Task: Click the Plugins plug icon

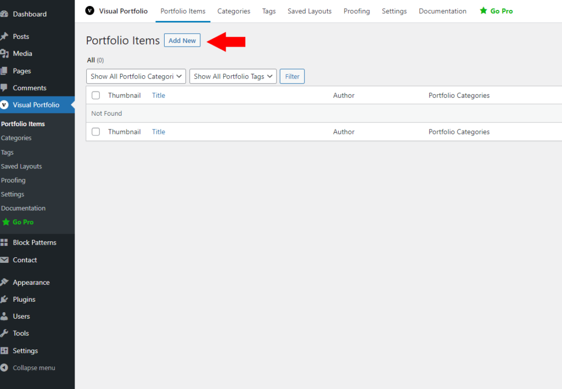Action: pos(4,299)
